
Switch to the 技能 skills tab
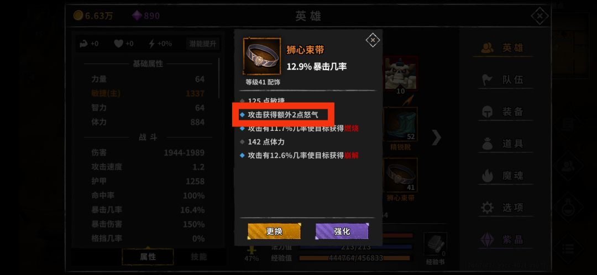coord(199,257)
